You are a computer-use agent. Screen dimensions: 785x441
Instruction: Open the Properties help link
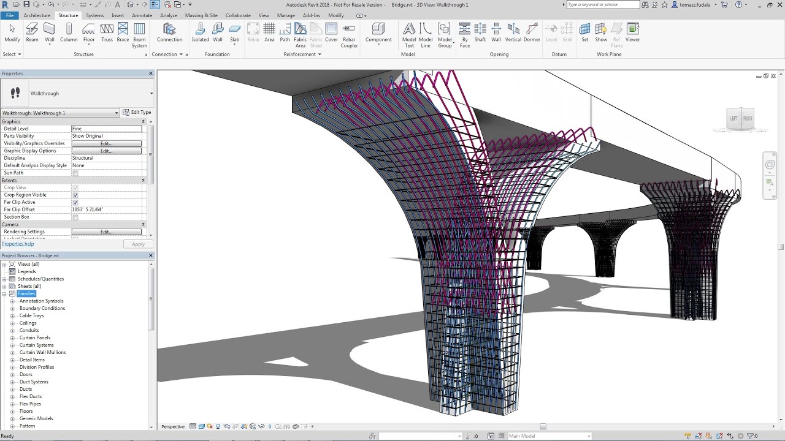point(18,244)
